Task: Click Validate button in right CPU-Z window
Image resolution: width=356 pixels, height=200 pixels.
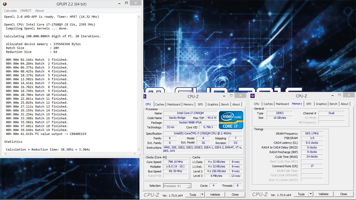Action: (323, 194)
